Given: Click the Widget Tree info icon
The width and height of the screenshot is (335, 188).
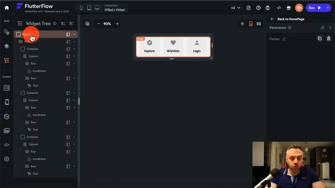Looking at the screenshot, I should 55,23.
